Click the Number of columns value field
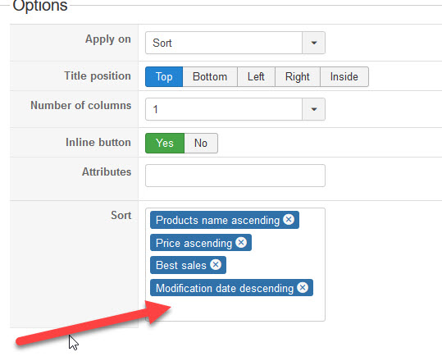Screen dimensions: 442x361 (224, 109)
